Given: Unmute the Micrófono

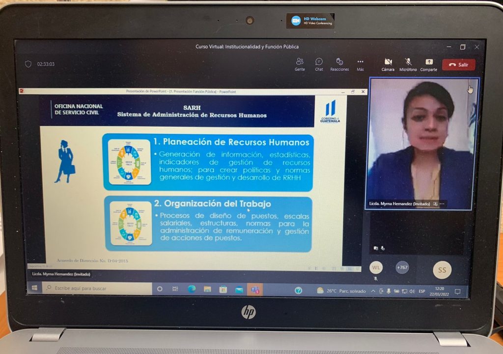Looking at the screenshot, I should click(408, 64).
